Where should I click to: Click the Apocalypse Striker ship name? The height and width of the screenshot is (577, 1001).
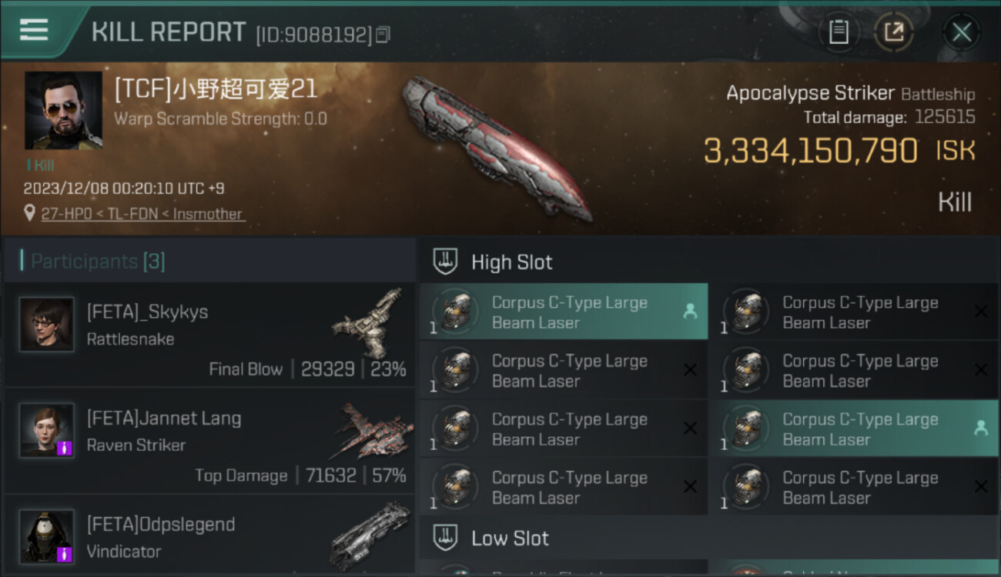(x=810, y=94)
